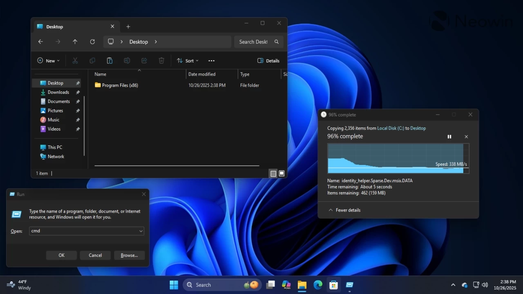Open the cmd history dropdown in Run
The image size is (523, 294).
141,231
